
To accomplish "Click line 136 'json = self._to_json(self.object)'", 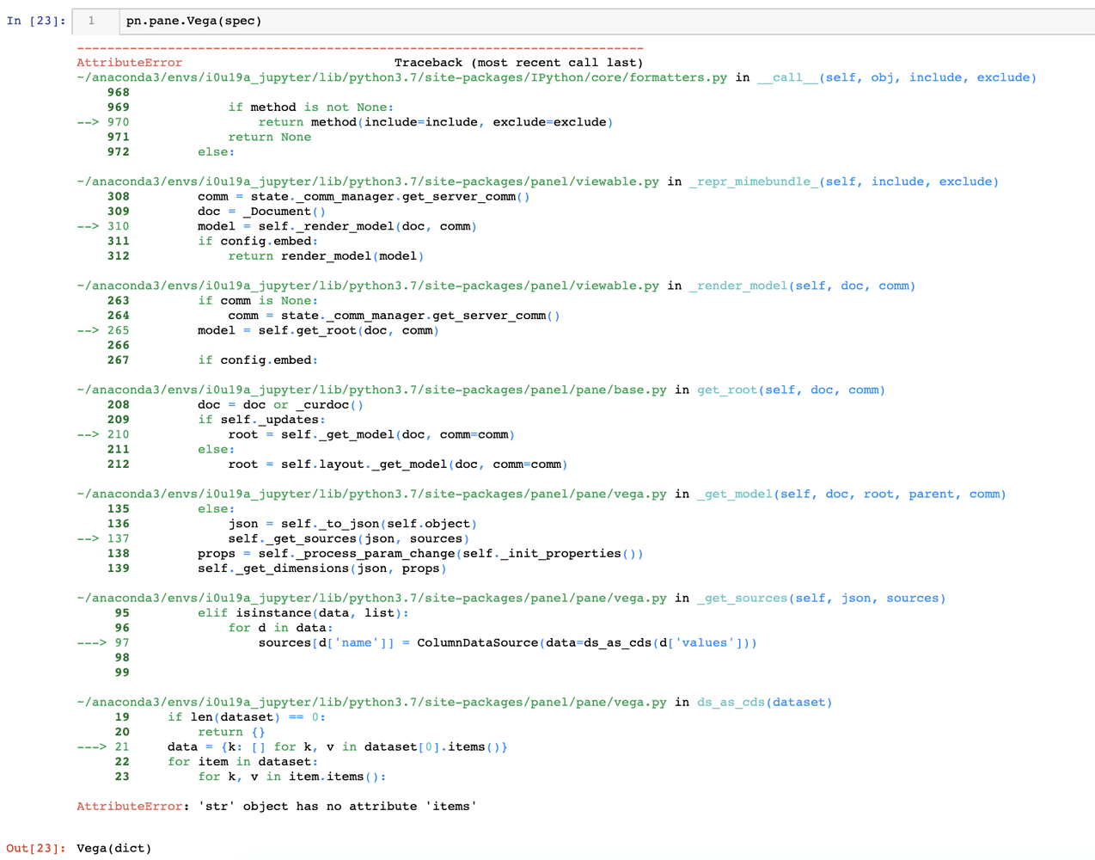I will point(352,524).
